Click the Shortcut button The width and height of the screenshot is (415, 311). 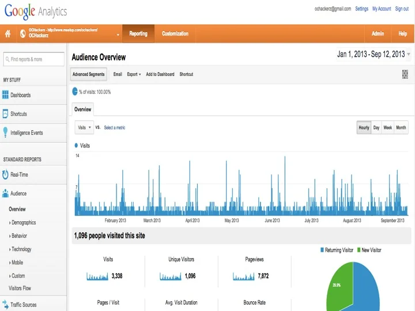[186, 74]
